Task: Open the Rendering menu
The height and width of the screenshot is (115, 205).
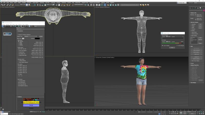Action: (x=42, y=3)
